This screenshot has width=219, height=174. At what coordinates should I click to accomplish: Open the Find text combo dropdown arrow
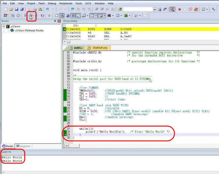click(154, 9)
